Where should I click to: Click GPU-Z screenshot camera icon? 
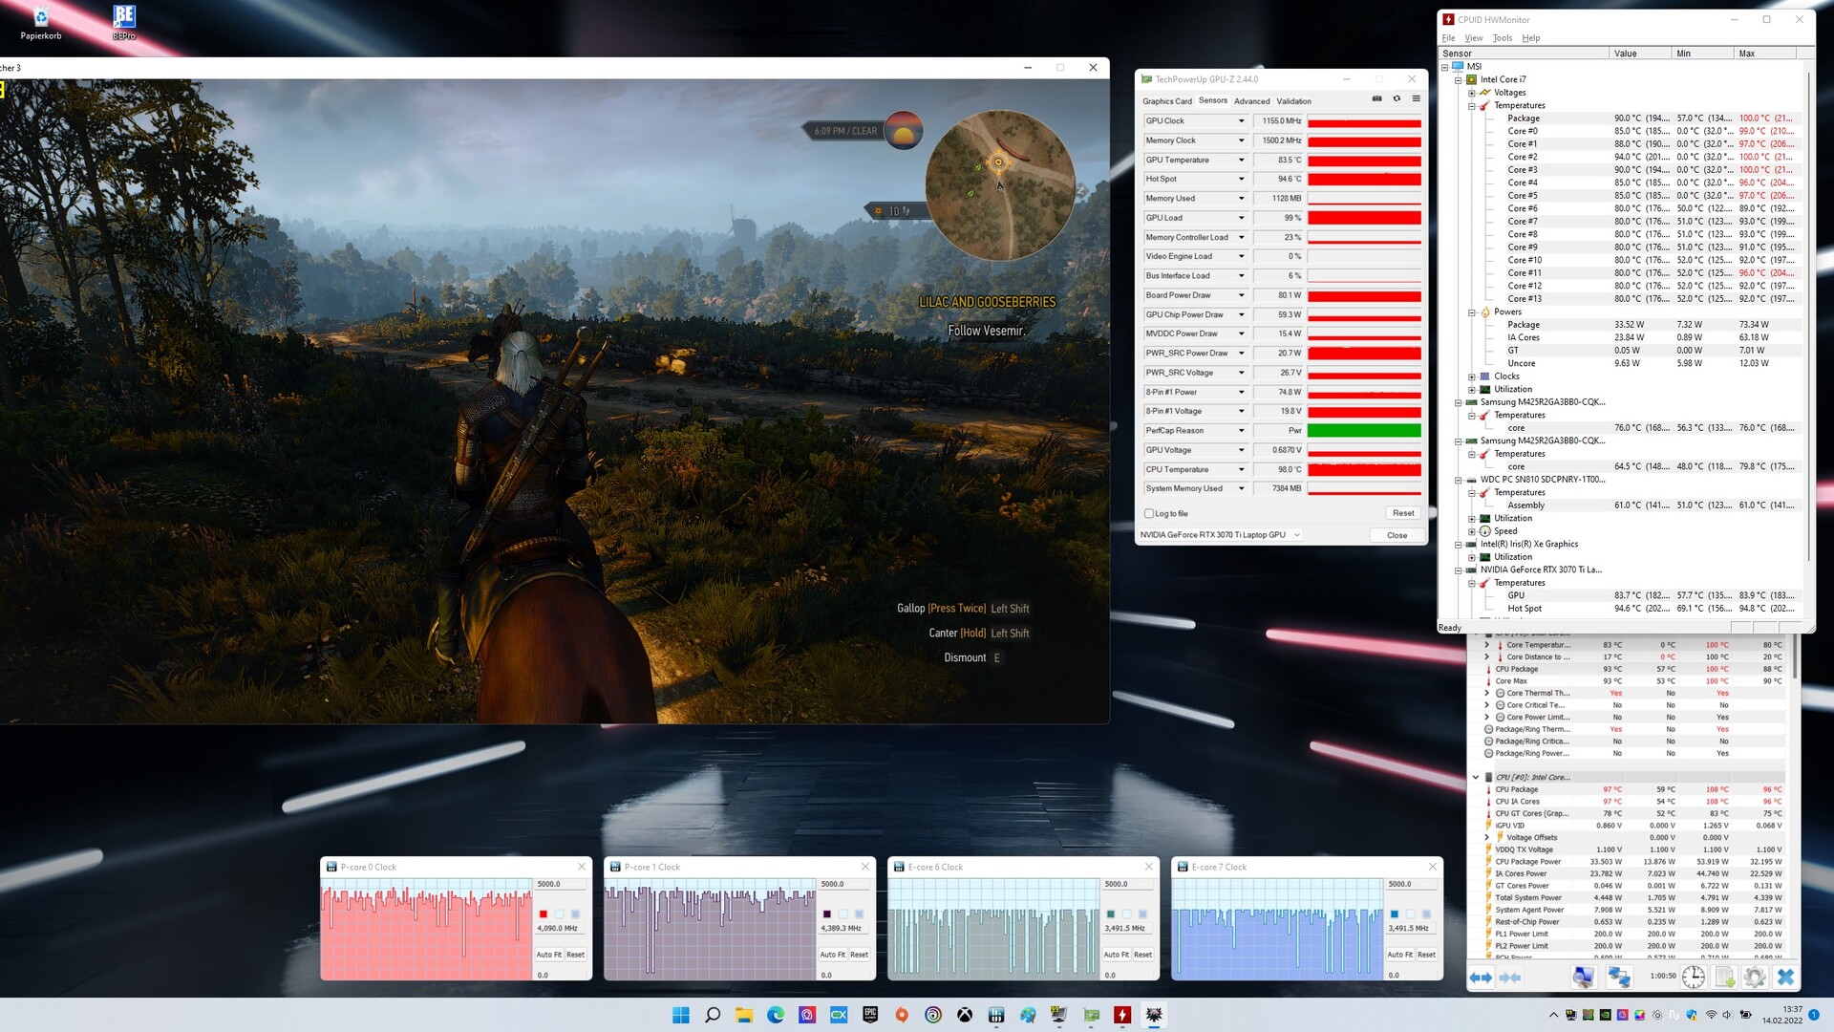pyautogui.click(x=1376, y=98)
